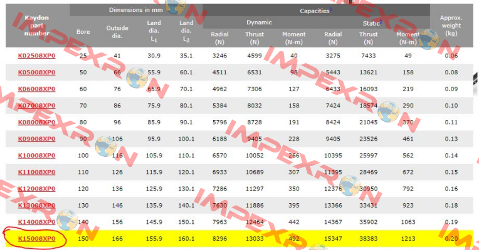Viewport: 479px width, 250px height.
Task: Click footnote 2 next to Static
Action: (x=381, y=22)
